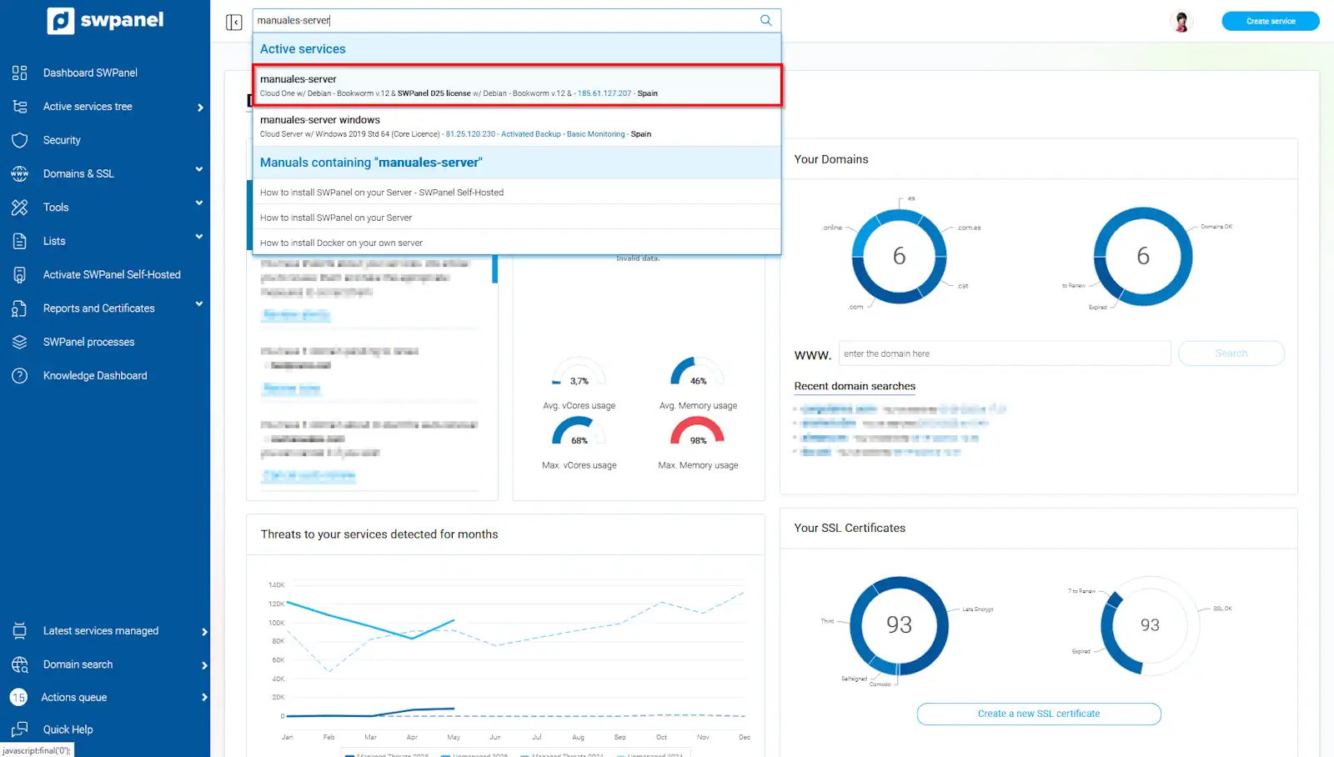Click the Basic Monitoring link

tap(595, 134)
